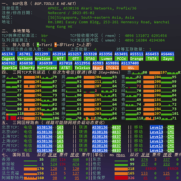Click the '165' latency for 伦敦

131,173
